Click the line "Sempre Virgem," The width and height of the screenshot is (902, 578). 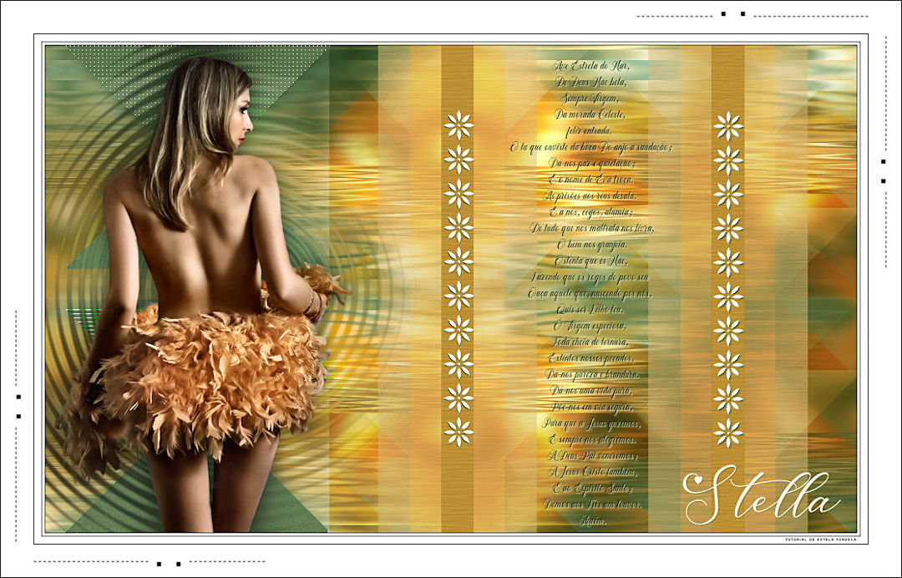coord(590,99)
